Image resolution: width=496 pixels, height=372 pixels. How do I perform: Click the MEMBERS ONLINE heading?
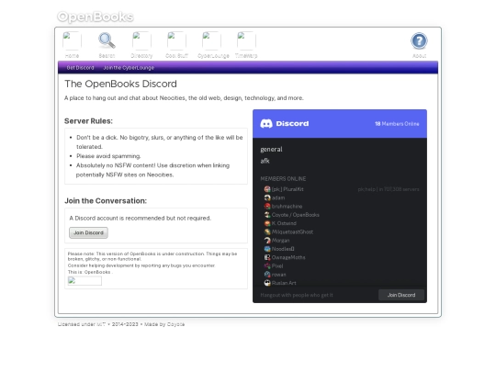[x=283, y=179]
